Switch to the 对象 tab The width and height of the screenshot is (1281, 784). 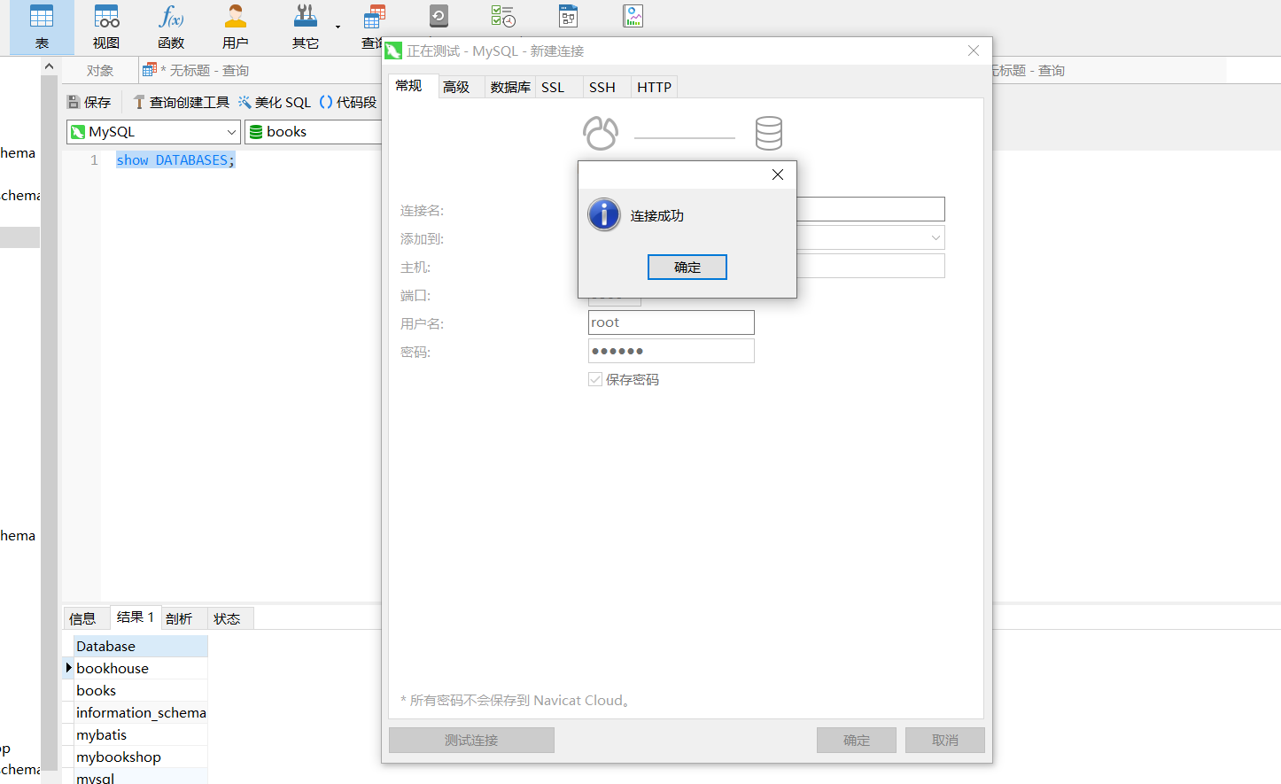click(100, 71)
